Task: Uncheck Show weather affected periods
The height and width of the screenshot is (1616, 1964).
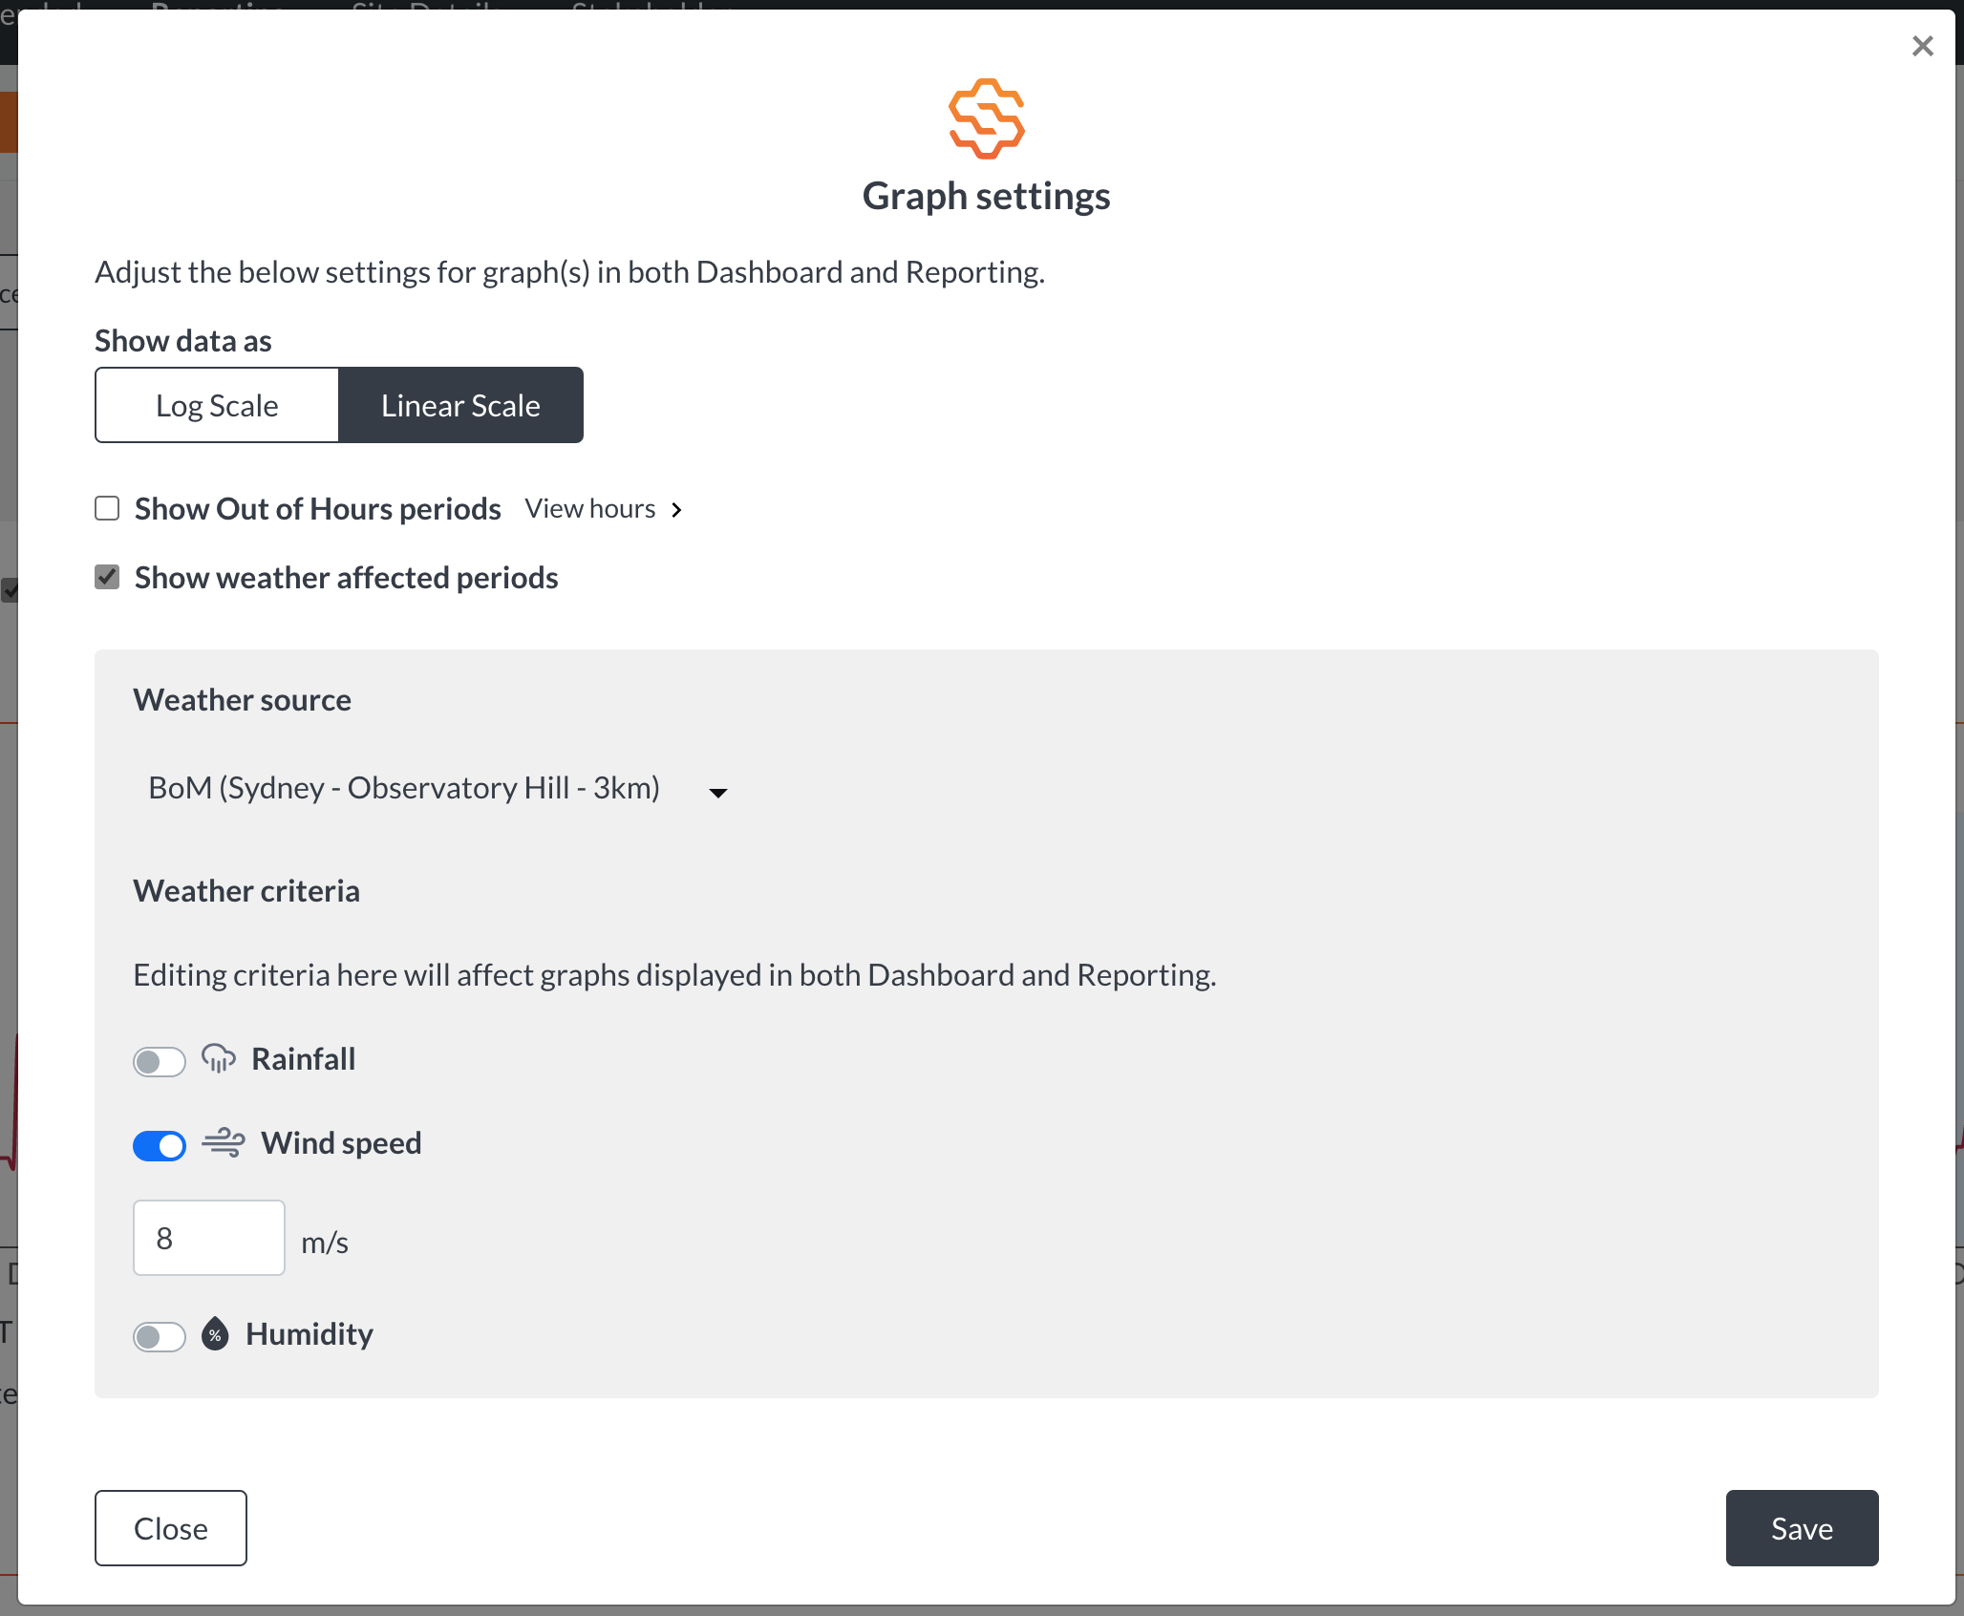Action: 107,577
